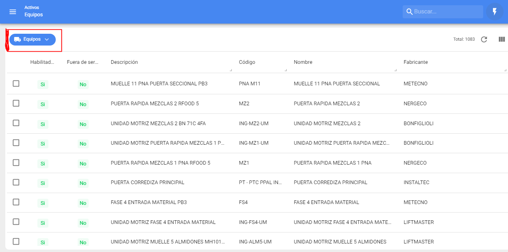Open the PUERTA RAPIDA MEZCLAS 2 description
Viewport: 508px width, 252px height.
155,104
